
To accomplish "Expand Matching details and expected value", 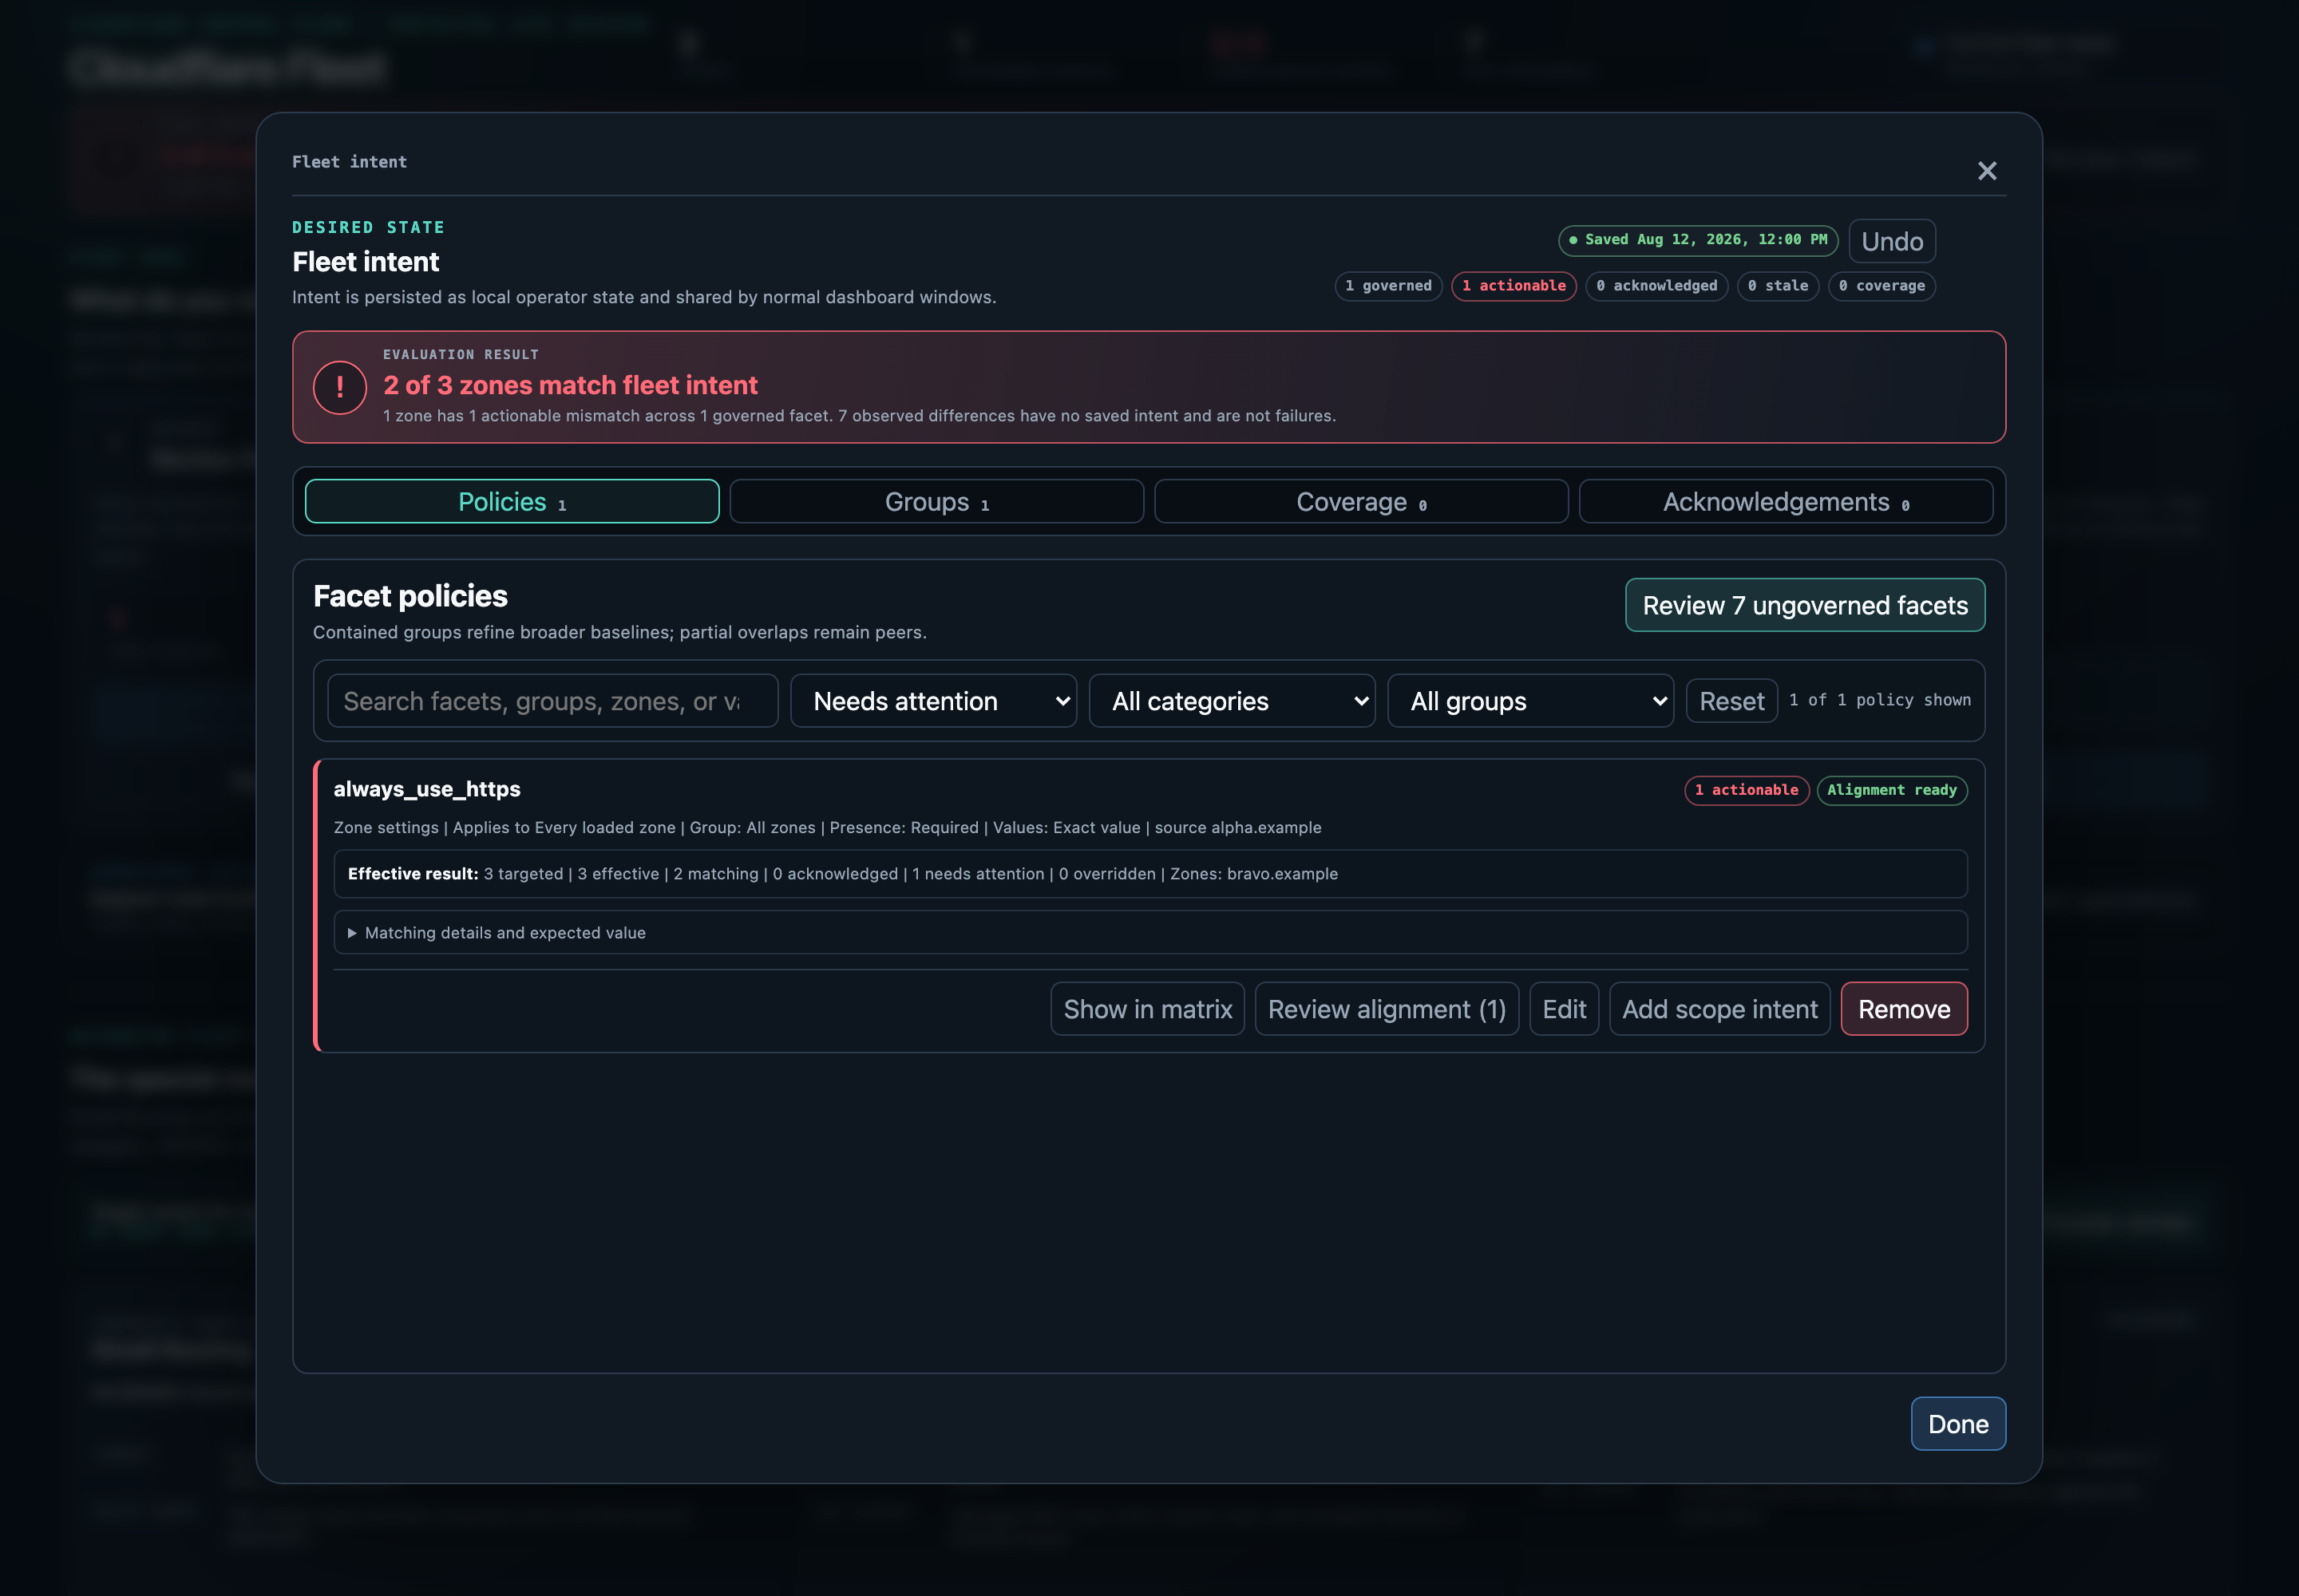I will point(1150,932).
